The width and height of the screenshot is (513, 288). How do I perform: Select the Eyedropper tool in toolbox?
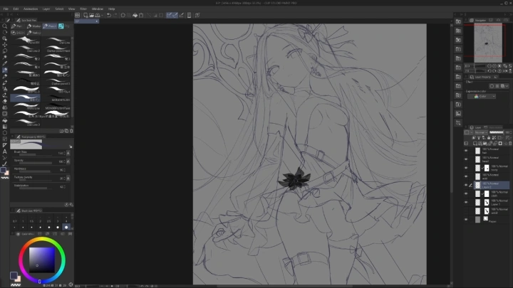click(5, 64)
